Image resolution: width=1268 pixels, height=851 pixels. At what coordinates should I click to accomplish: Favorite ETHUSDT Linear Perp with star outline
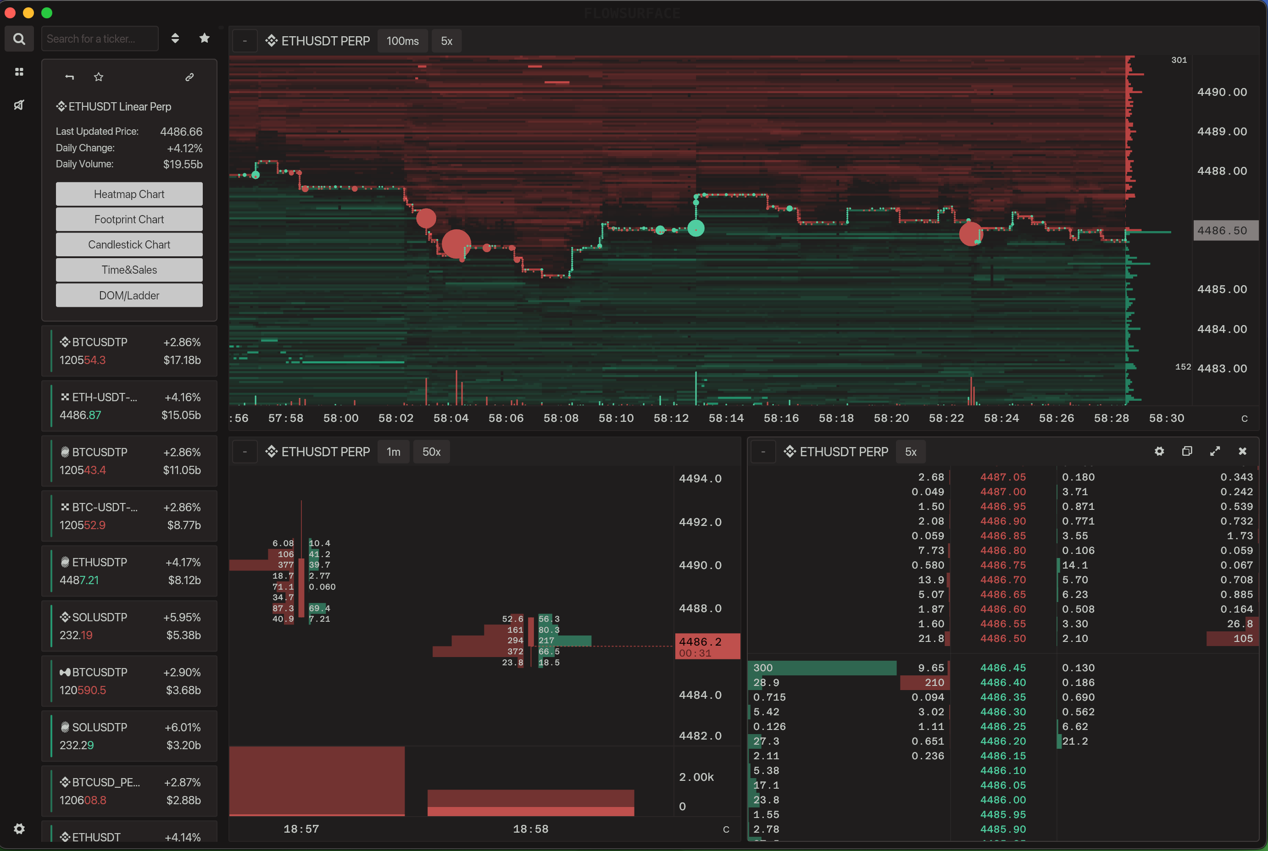coord(98,77)
